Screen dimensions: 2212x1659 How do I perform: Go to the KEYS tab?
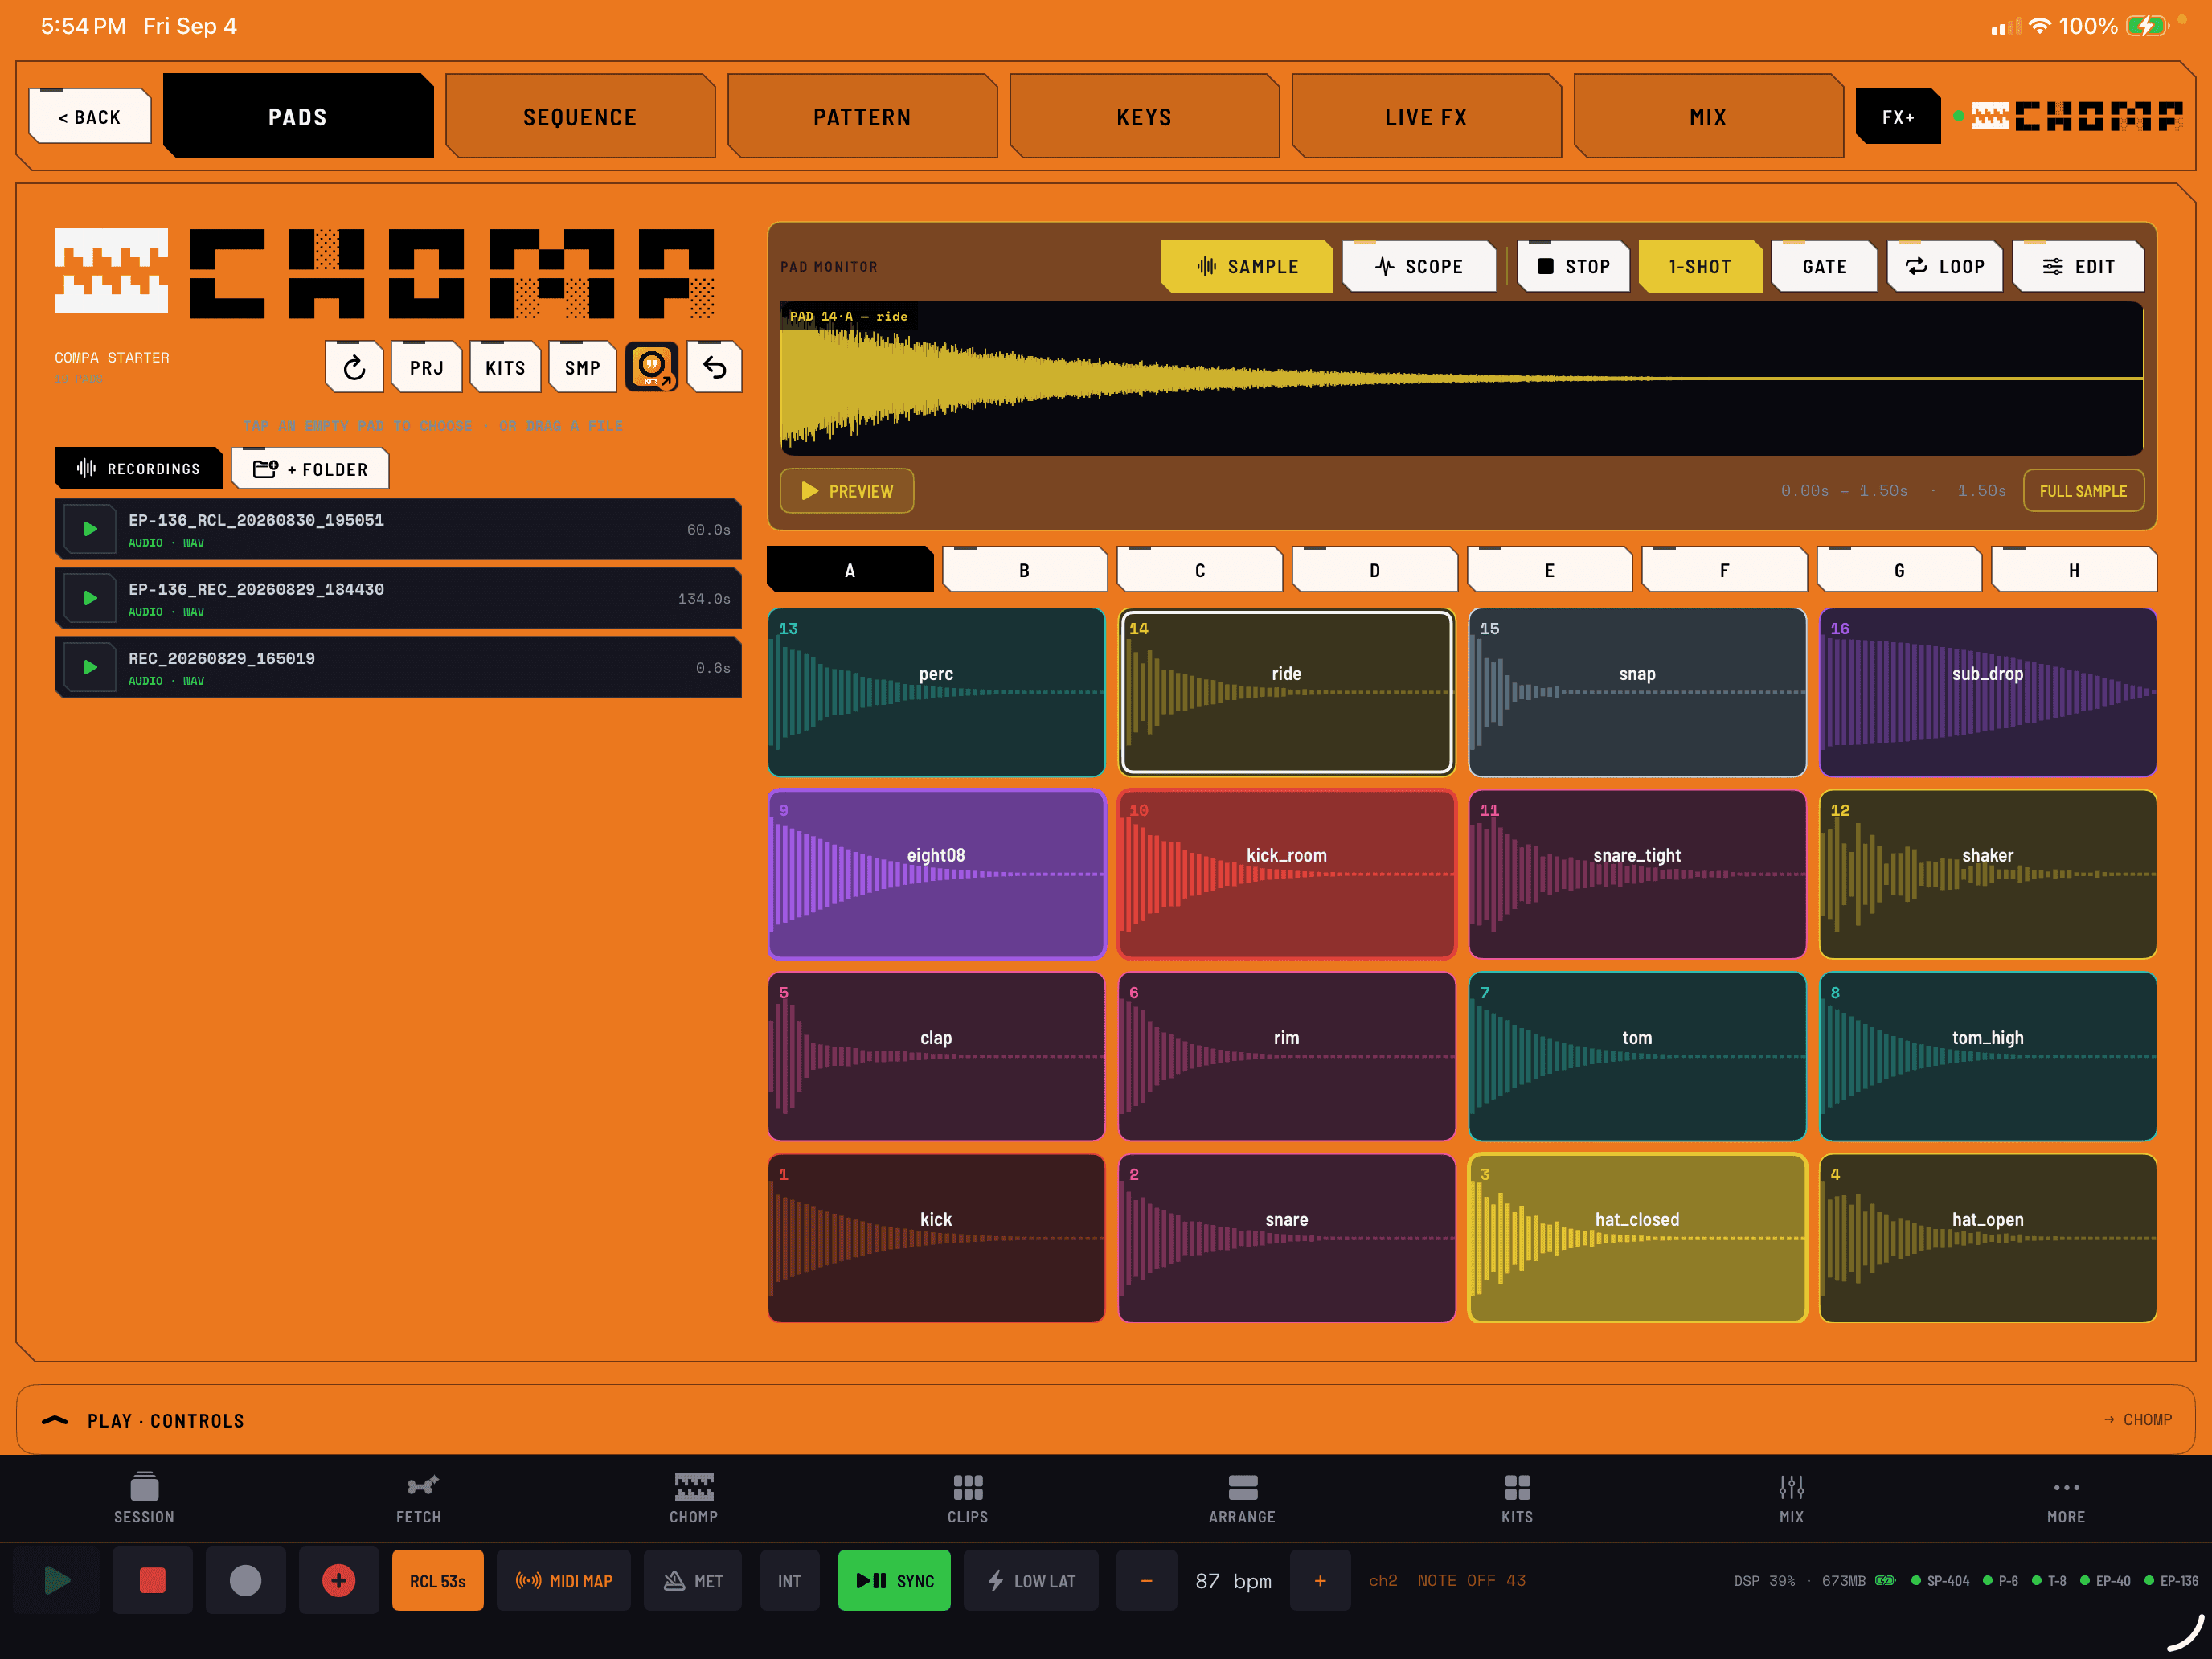(x=1144, y=116)
